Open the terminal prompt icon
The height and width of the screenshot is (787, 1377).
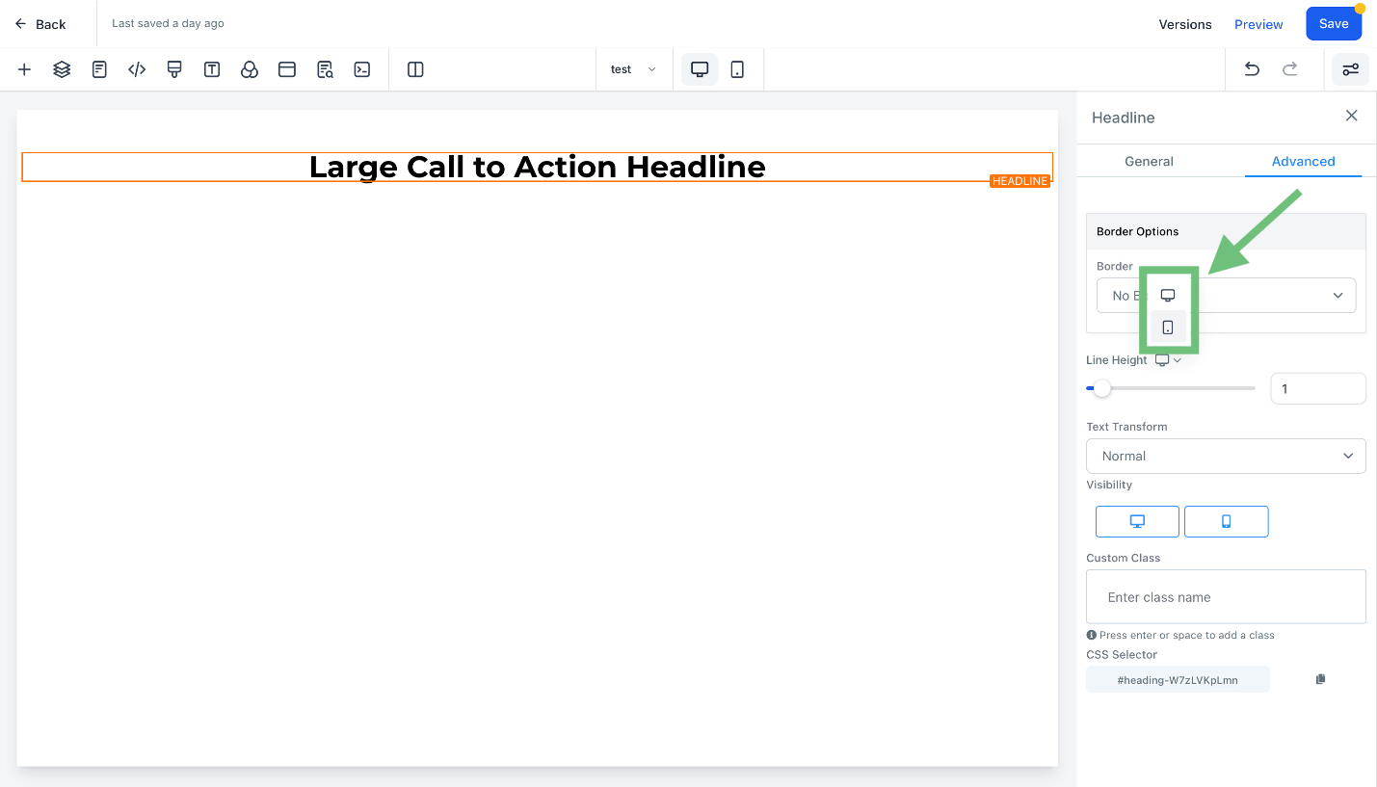pyautogui.click(x=362, y=69)
